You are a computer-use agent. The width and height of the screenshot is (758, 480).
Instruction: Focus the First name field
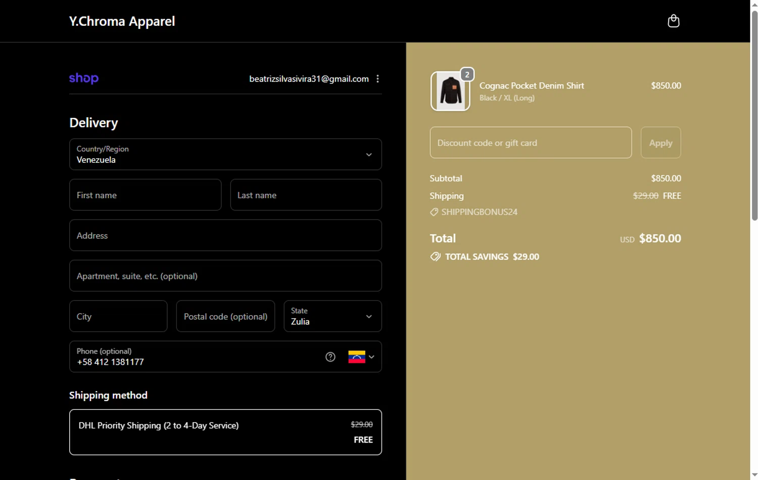[146, 195]
